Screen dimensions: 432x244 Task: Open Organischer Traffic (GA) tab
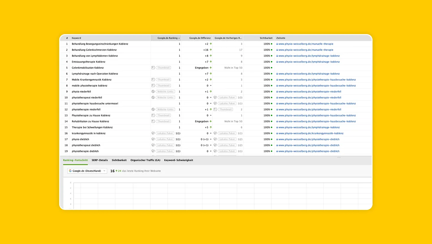click(x=145, y=160)
